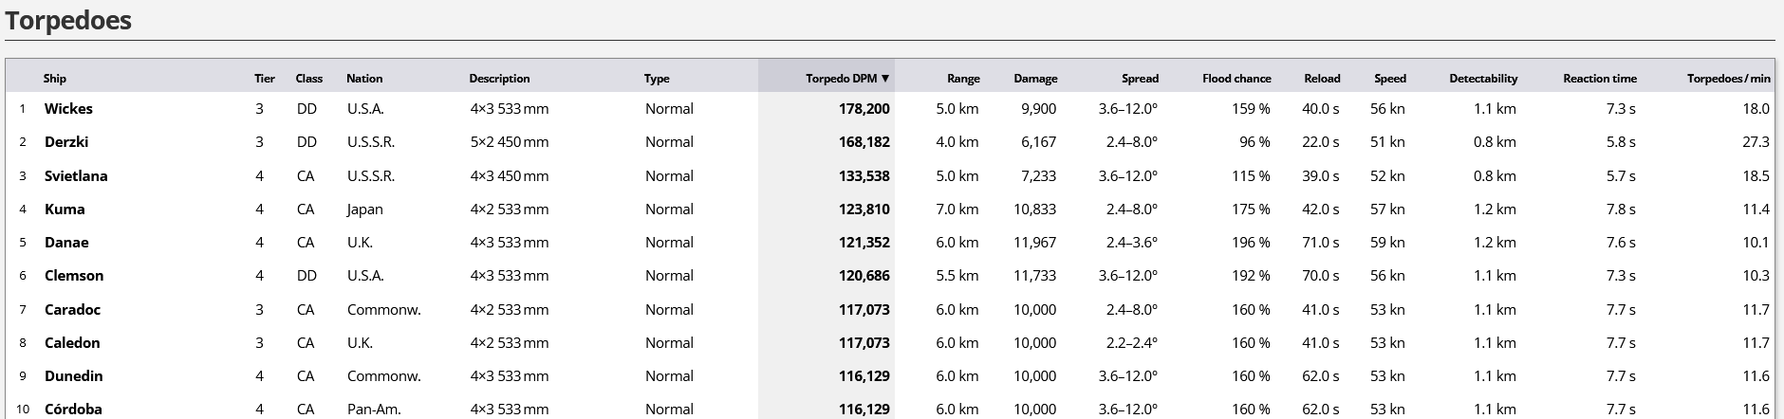Click the Reaction time column header

click(x=1599, y=79)
